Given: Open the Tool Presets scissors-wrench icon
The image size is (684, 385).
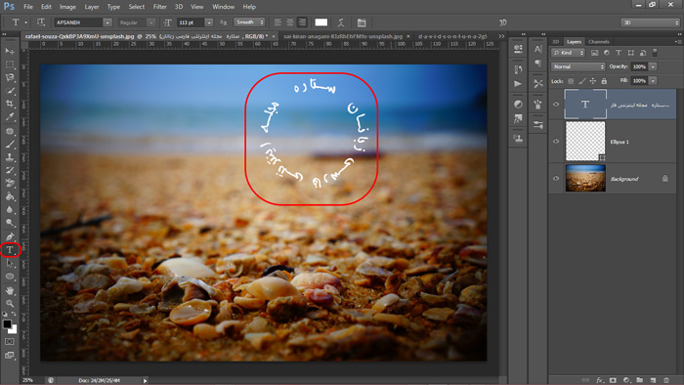Looking at the screenshot, I should click(x=537, y=84).
